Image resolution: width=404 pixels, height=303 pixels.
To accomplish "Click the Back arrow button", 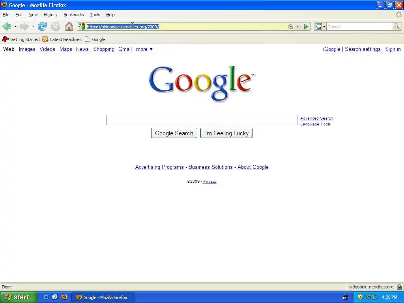I will click(7, 26).
